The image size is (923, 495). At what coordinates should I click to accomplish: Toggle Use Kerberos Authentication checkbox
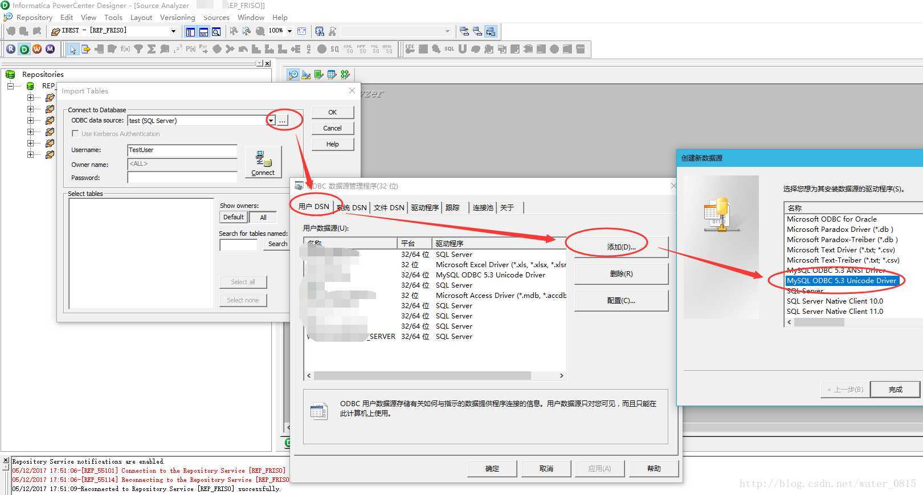tap(75, 134)
